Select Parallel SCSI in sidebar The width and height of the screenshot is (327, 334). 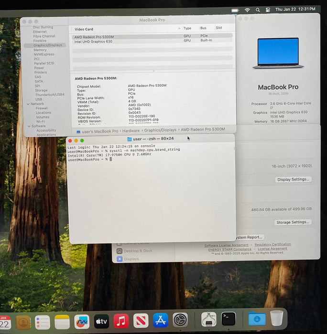pos(44,63)
